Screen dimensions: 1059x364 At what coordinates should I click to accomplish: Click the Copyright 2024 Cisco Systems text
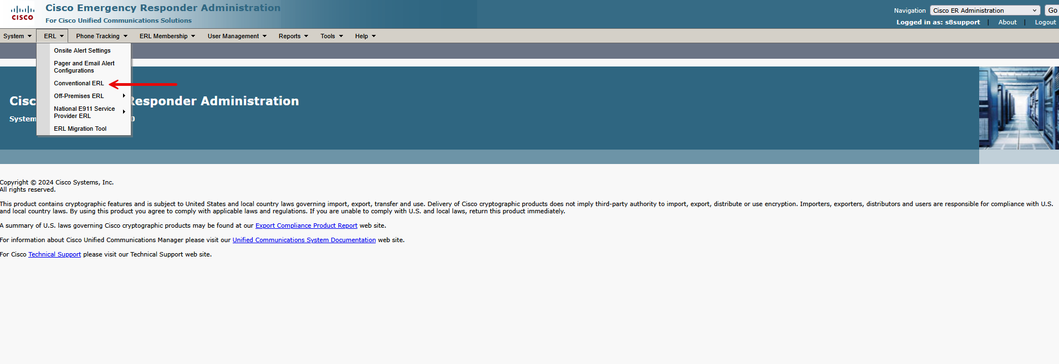[57, 182]
